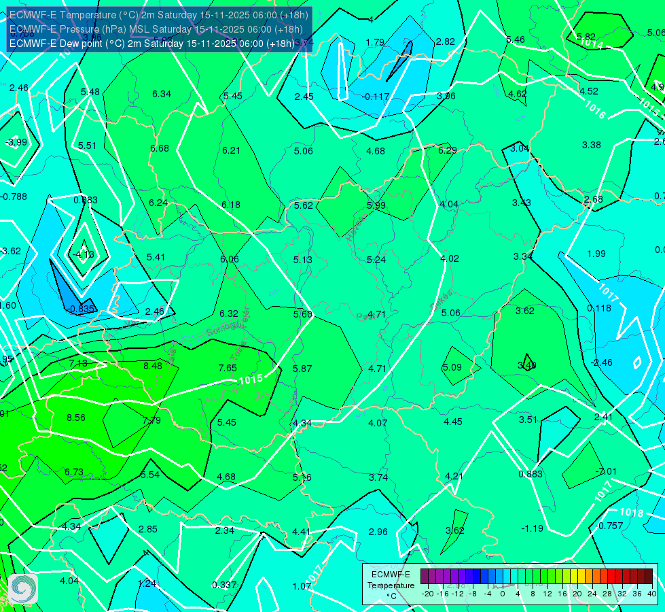The width and height of the screenshot is (665, 612).
Task: Click the 6.32 temperature value
Action: 229,313
